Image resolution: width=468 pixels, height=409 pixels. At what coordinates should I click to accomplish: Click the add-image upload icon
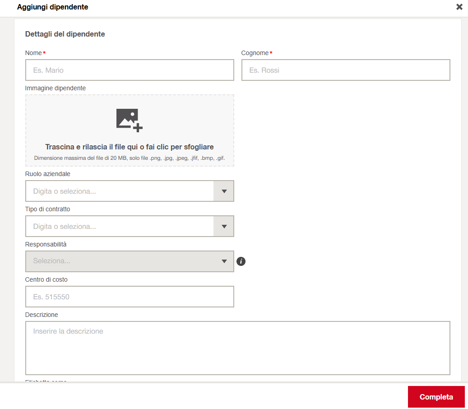[x=129, y=120]
